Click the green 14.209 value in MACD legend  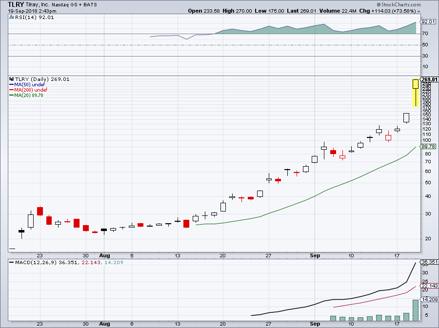114,262
